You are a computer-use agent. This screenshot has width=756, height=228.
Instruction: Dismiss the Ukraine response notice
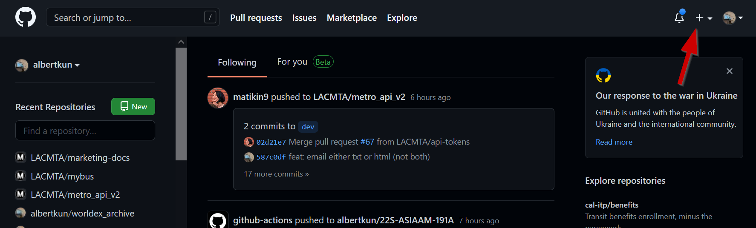[729, 71]
